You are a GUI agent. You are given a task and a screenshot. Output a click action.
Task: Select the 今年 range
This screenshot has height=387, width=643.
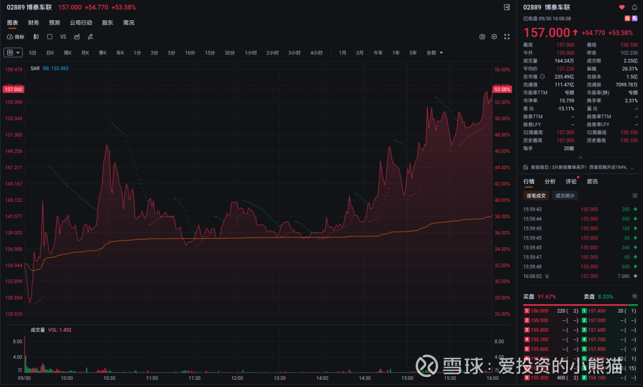tap(377, 53)
